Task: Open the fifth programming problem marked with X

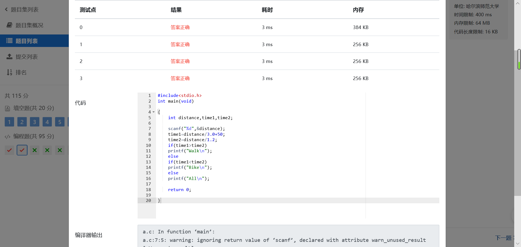Action: (x=60, y=150)
